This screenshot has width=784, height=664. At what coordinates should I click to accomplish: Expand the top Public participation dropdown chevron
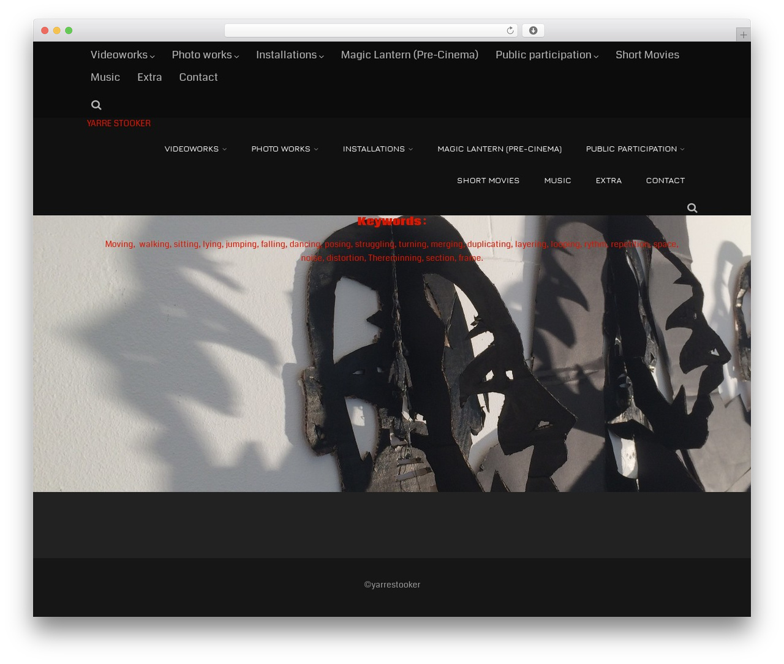coord(596,56)
